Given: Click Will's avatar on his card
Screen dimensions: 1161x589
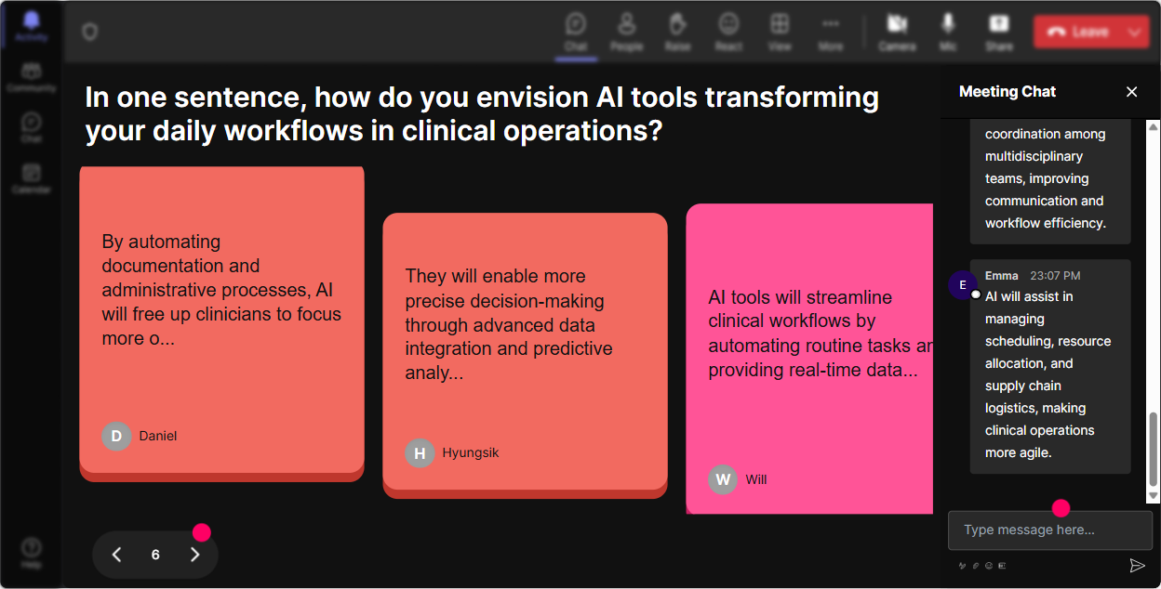Looking at the screenshot, I should pyautogui.click(x=723, y=479).
